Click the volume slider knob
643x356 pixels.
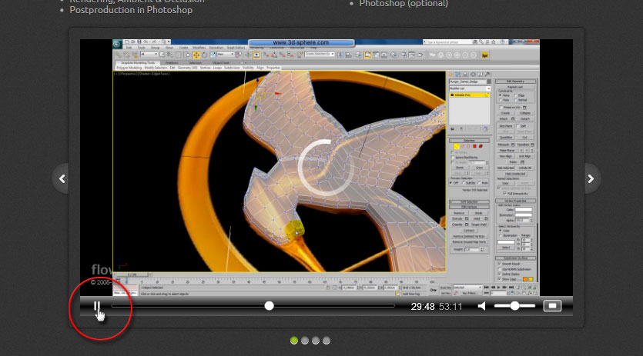pyautogui.click(x=514, y=305)
